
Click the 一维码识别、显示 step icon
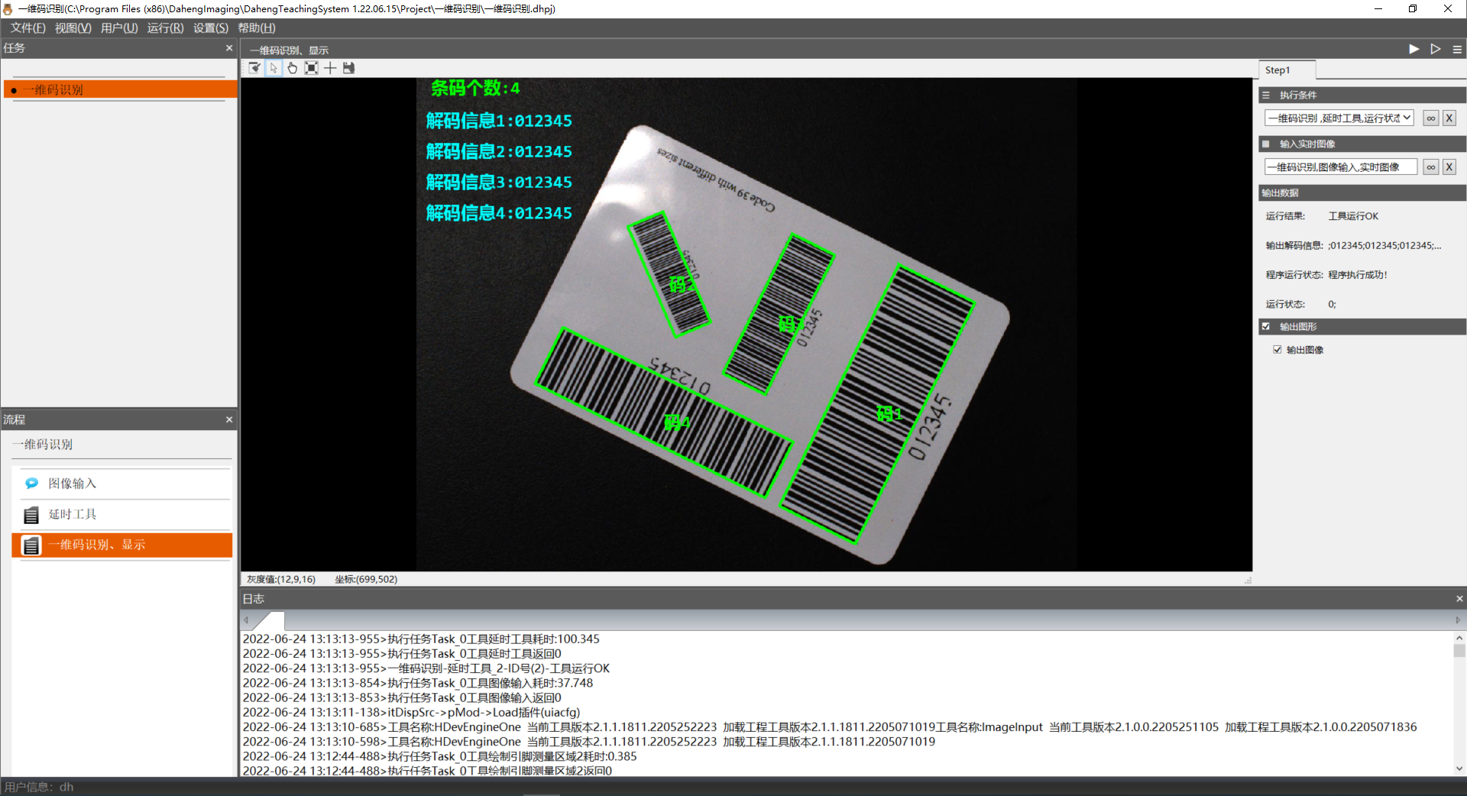click(31, 545)
